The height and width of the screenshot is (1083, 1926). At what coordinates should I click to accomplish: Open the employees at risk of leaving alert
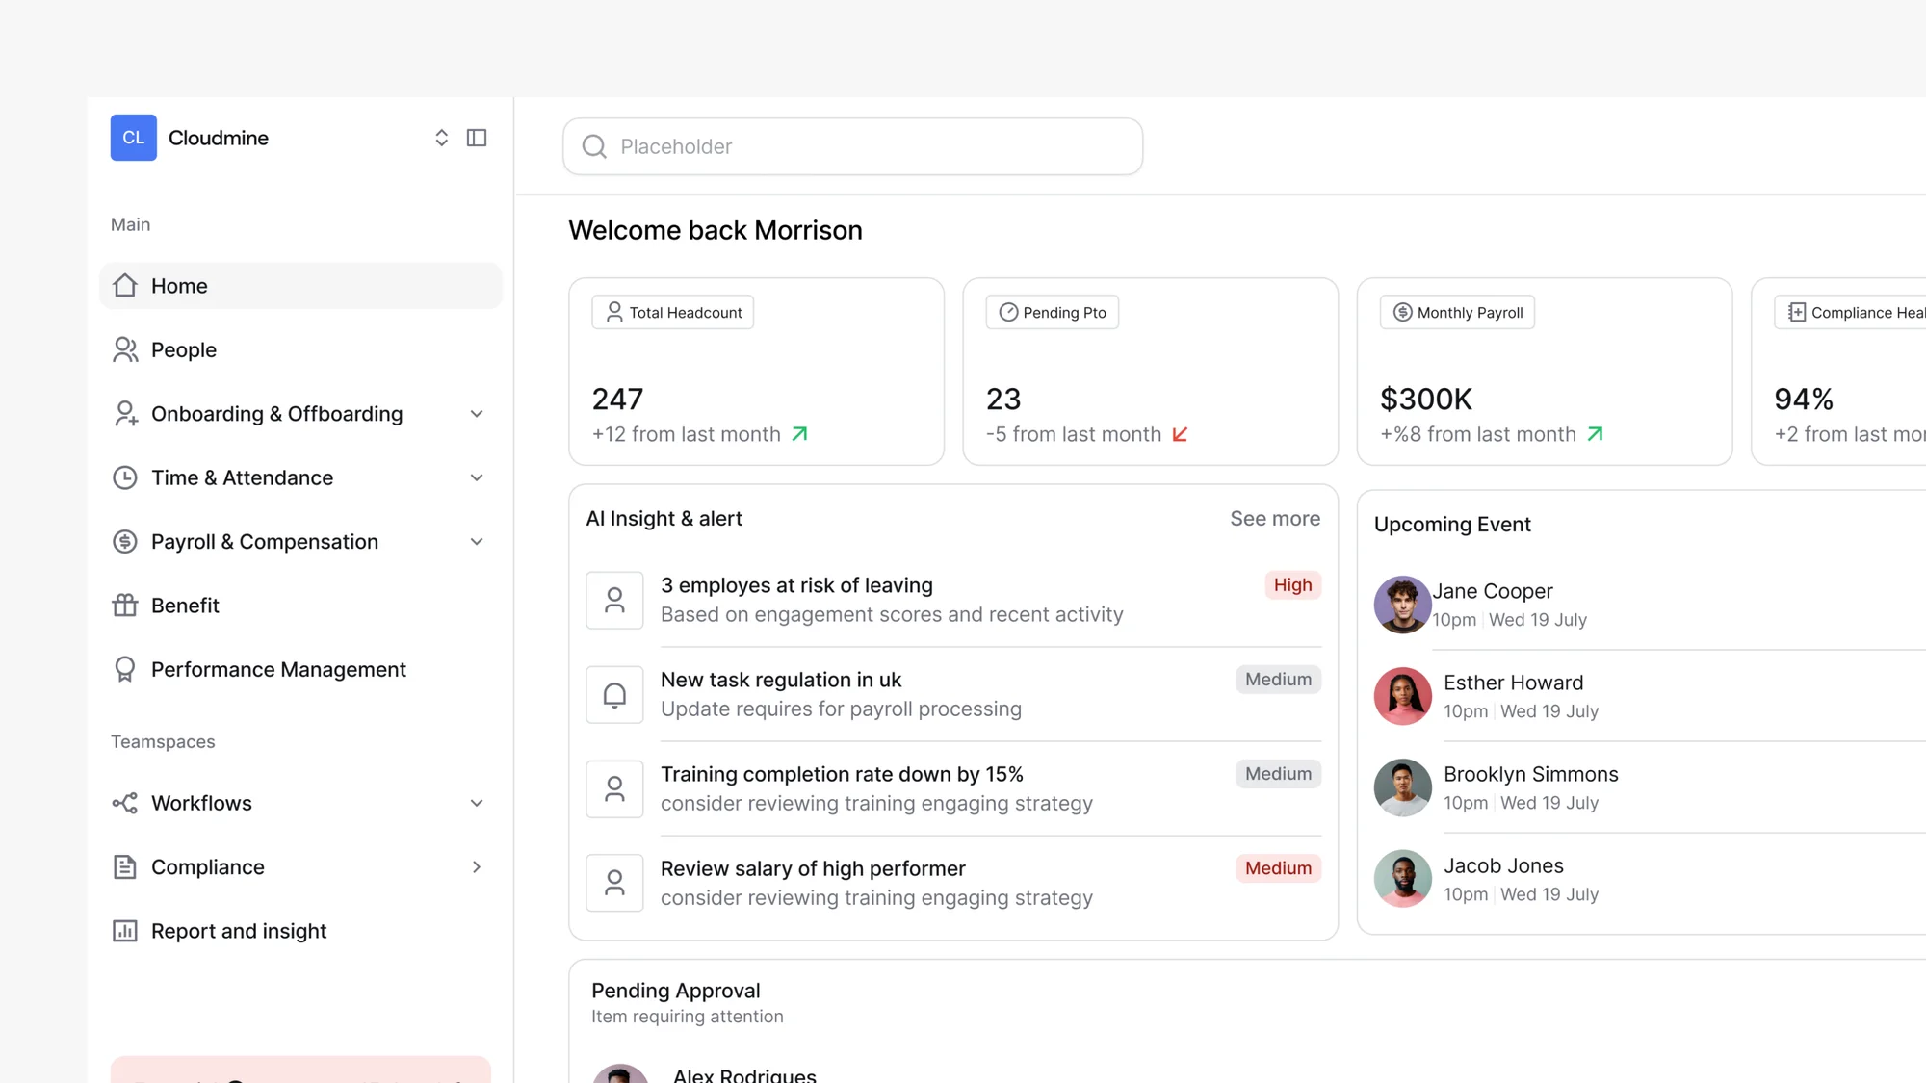[953, 600]
